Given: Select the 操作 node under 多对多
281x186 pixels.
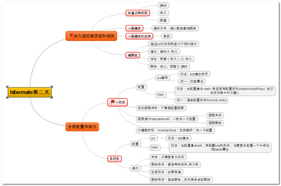Looking at the screenshot, I should click(135, 168).
